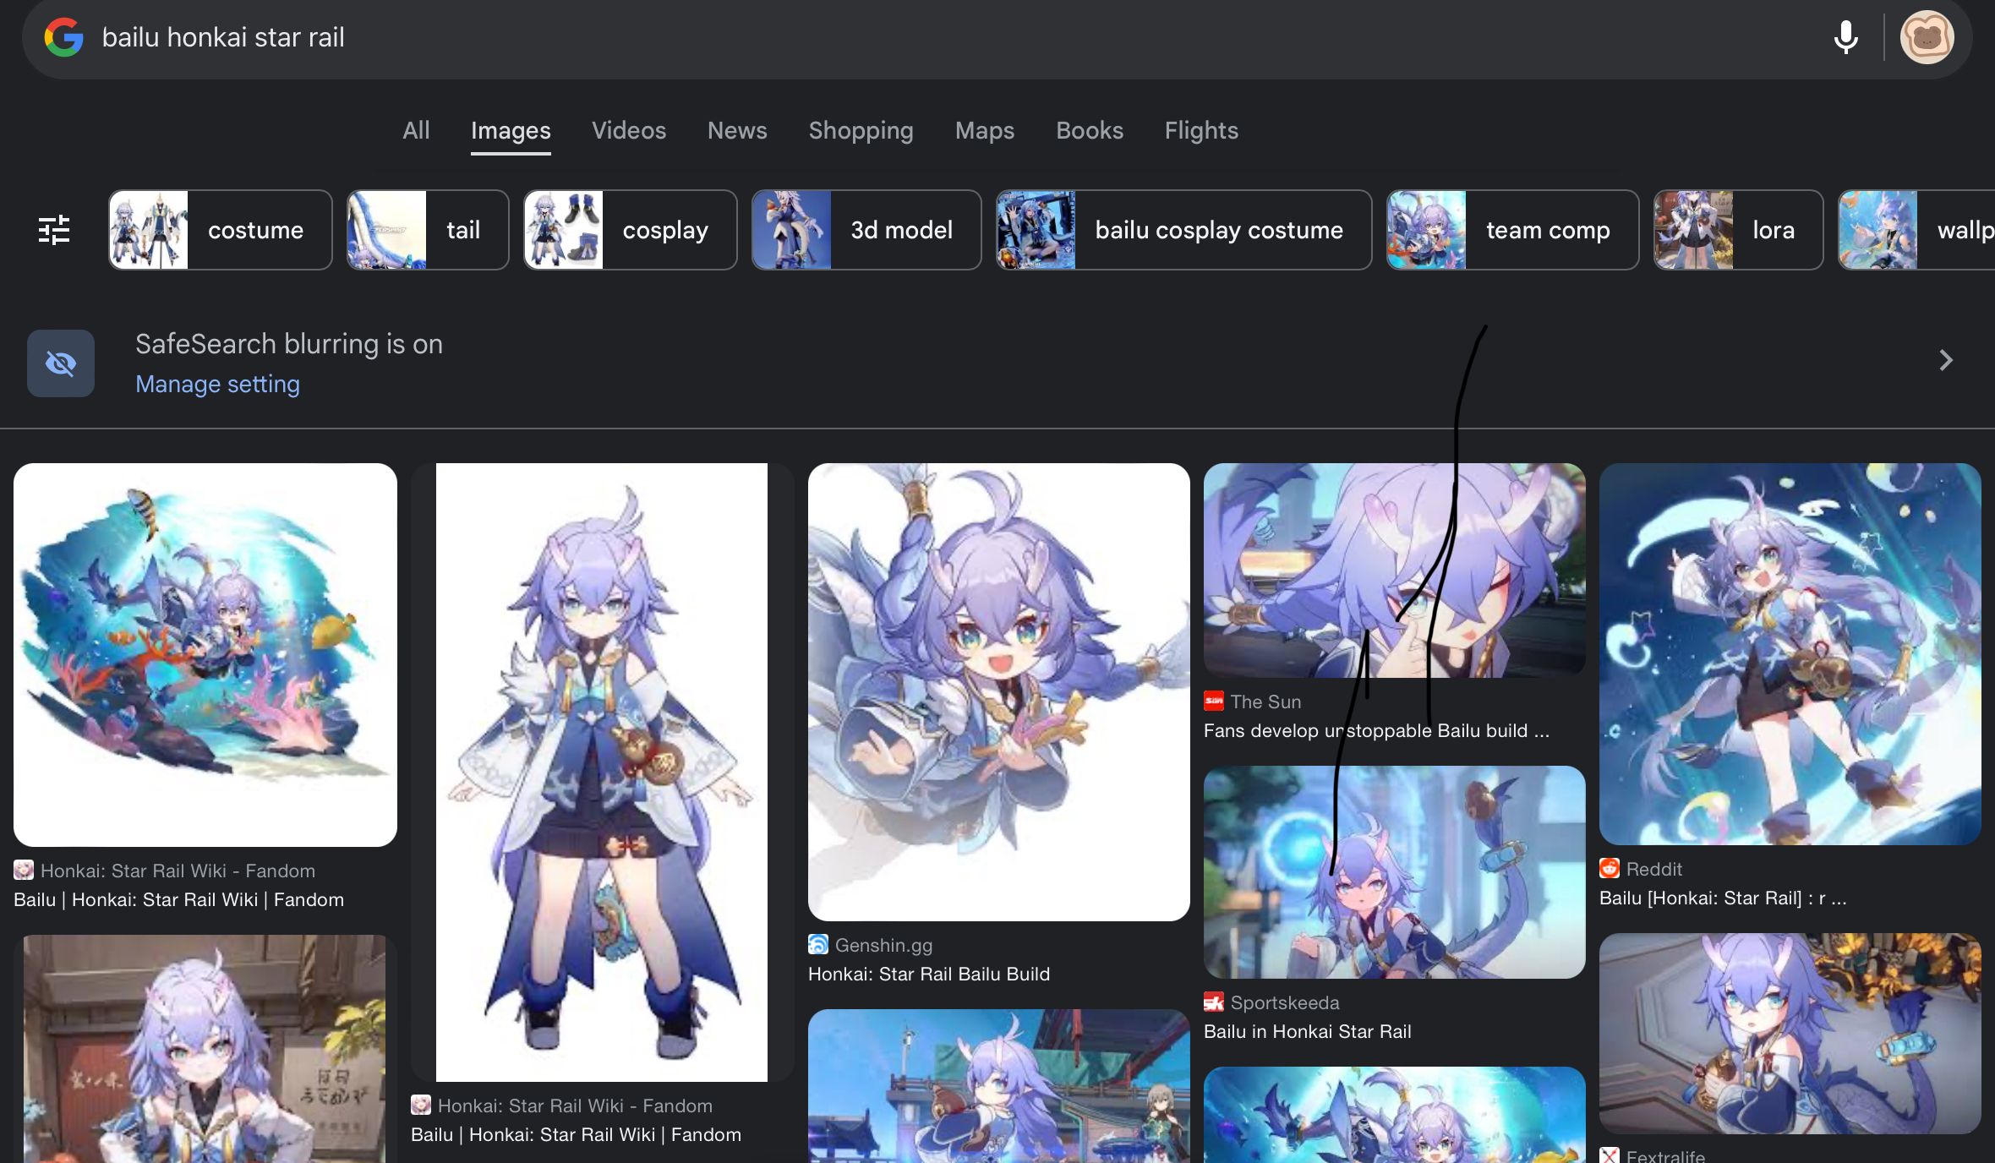Switch to the Videos tab
1995x1163 pixels.
(x=628, y=130)
